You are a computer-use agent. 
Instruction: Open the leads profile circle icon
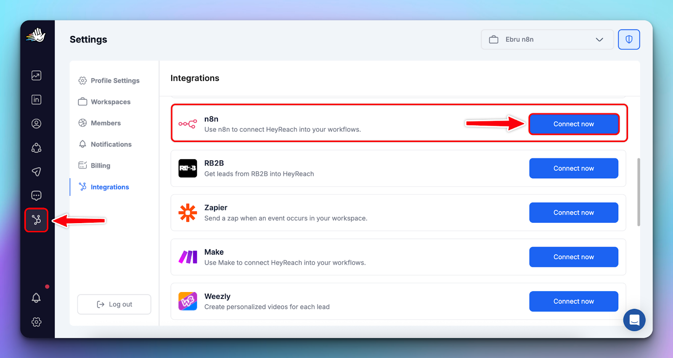tap(37, 124)
